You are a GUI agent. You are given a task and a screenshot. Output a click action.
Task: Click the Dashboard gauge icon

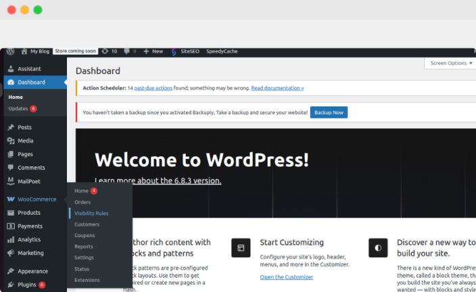(x=11, y=82)
